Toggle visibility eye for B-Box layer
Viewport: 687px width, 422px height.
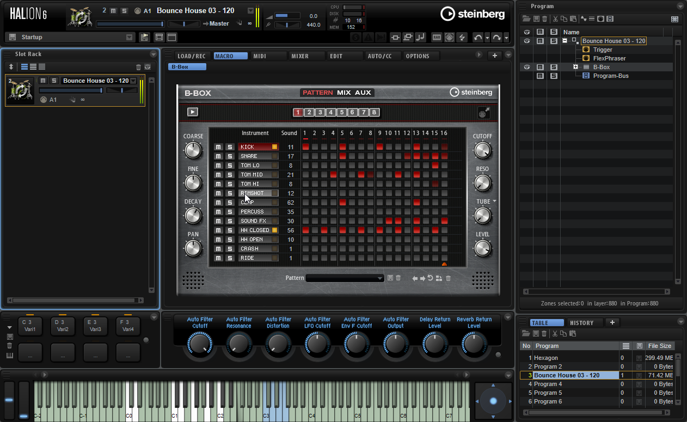pyautogui.click(x=526, y=67)
